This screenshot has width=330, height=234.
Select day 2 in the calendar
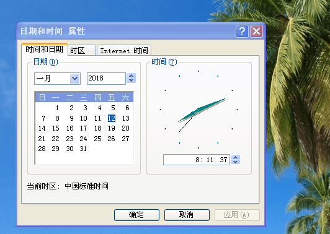pos(71,108)
